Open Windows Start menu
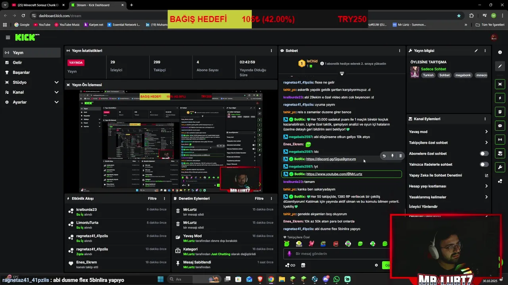 160,279
